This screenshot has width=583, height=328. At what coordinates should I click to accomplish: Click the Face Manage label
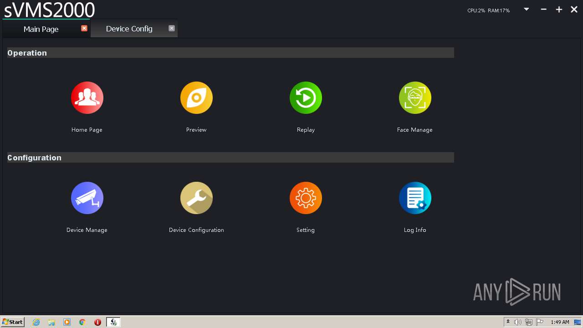tap(415, 130)
